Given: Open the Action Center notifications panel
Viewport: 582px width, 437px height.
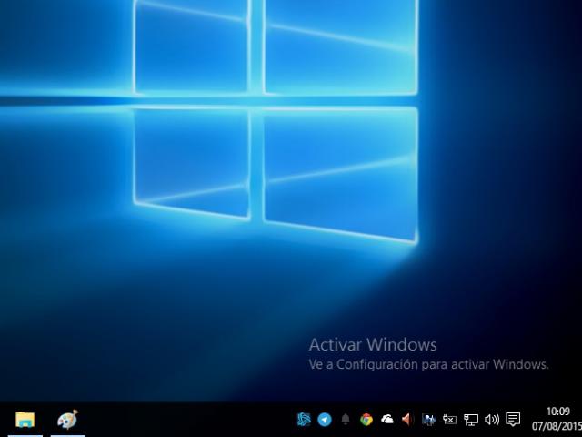Looking at the screenshot, I should click(513, 420).
